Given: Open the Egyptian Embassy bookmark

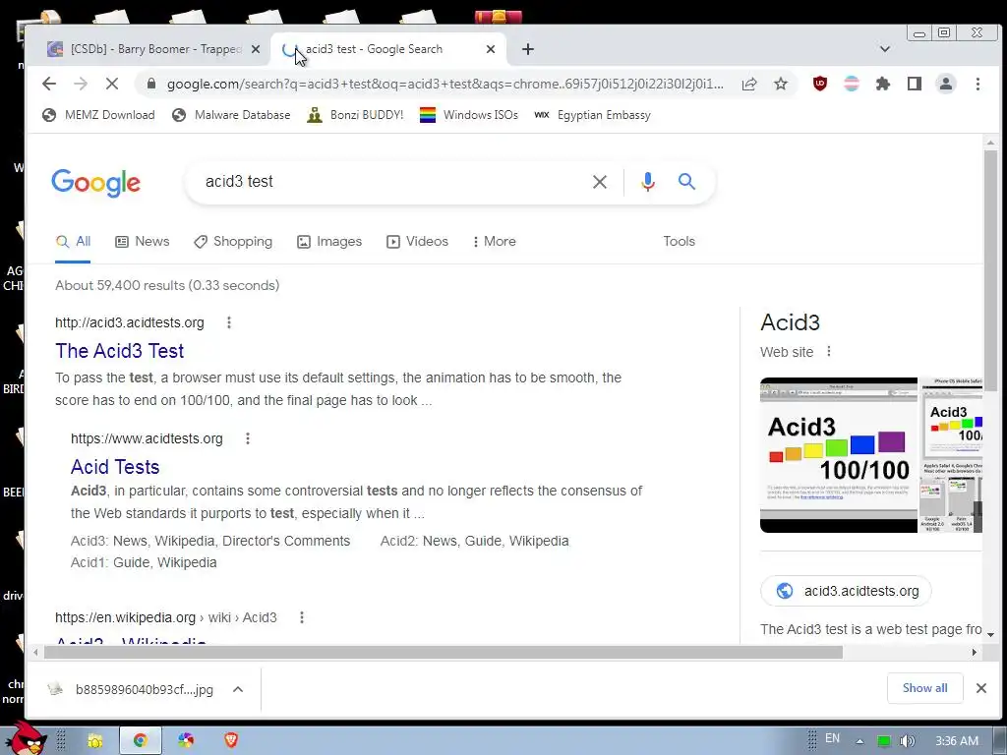Looking at the screenshot, I should click(592, 115).
